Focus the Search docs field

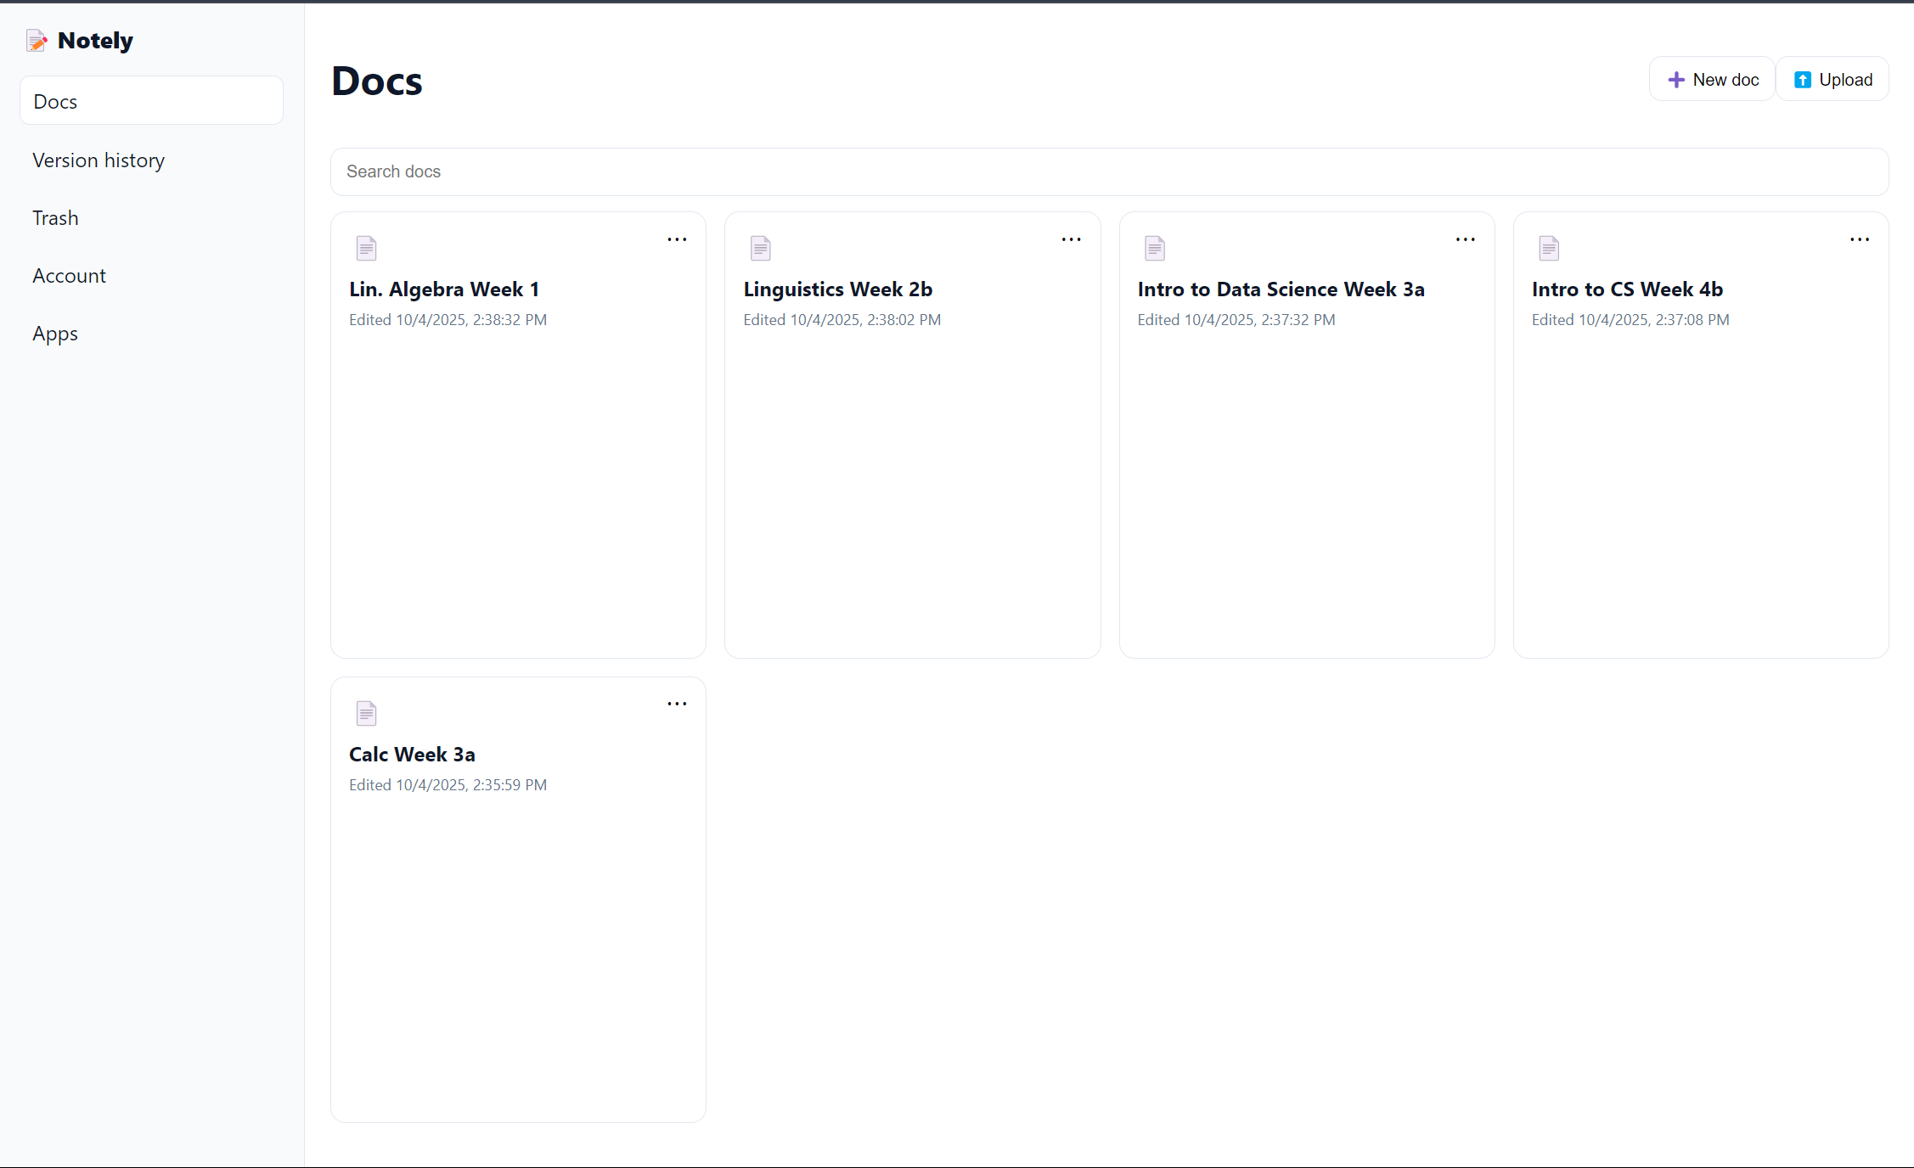pyautogui.click(x=1108, y=171)
